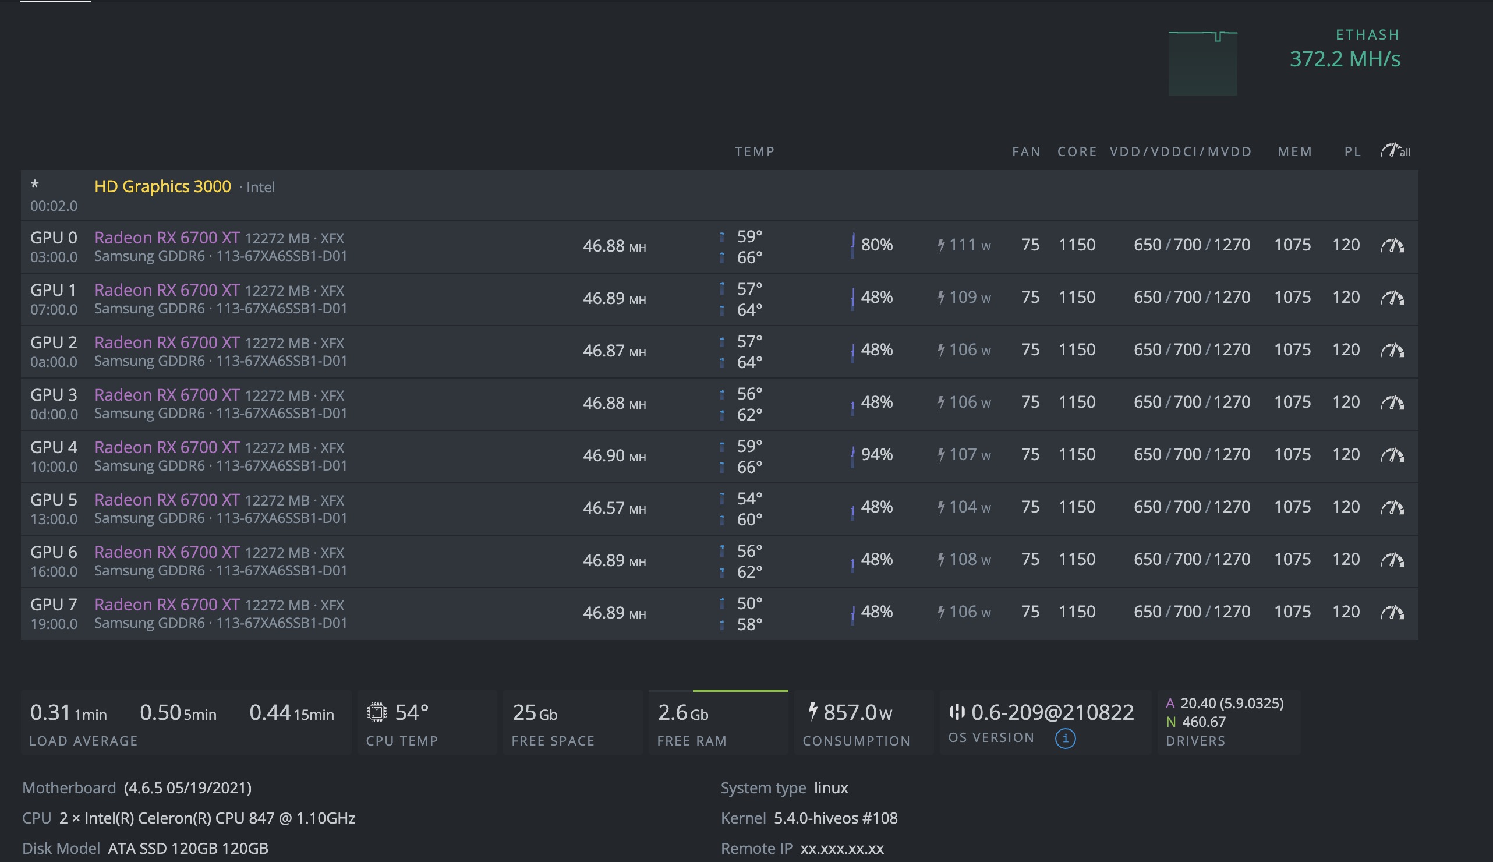Click GPU 5 overclock speedometer icon
1493x862 pixels.
click(1392, 507)
